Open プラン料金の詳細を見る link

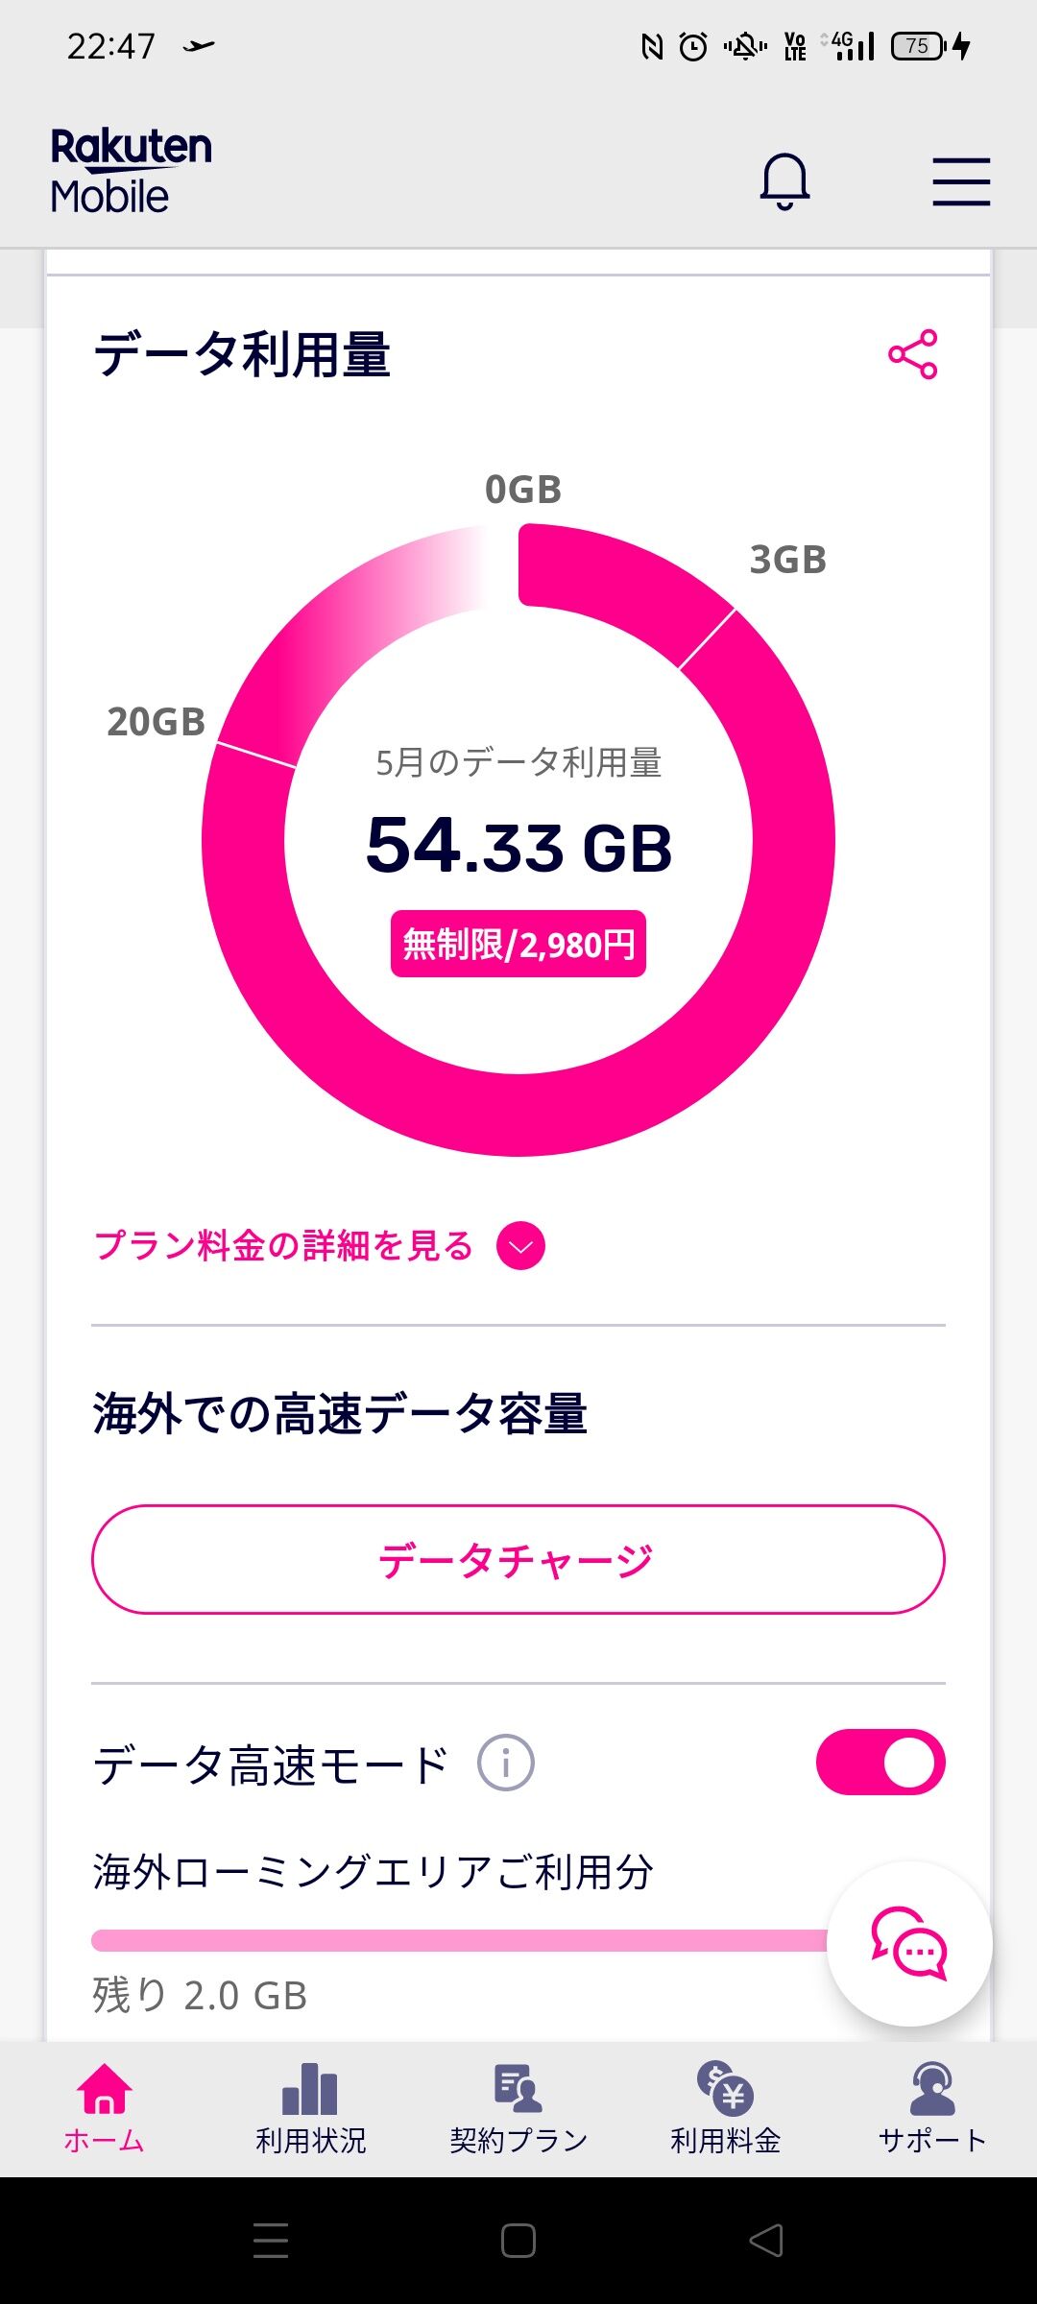pyautogui.click(x=284, y=1246)
